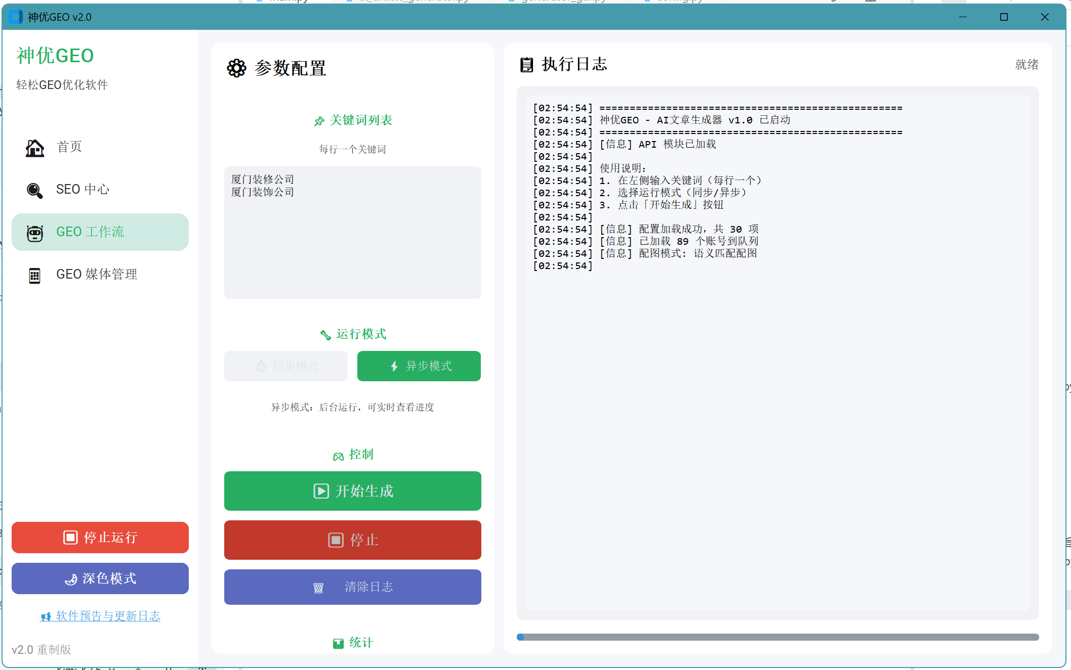The image size is (1071, 670).
Task: Click the calculator icon for GEO 媒体管理
Action: point(34,276)
